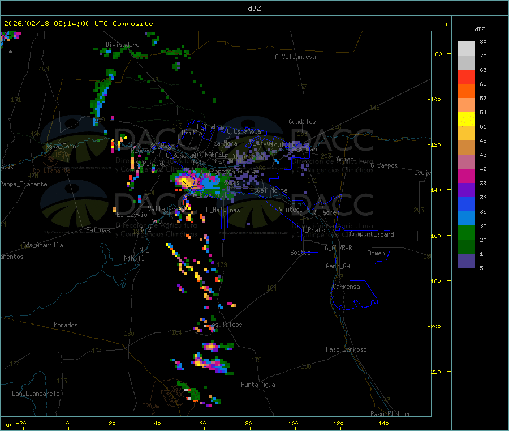Click the Nihuil map label
Viewport: 509px width, 431px height.
click(x=133, y=258)
